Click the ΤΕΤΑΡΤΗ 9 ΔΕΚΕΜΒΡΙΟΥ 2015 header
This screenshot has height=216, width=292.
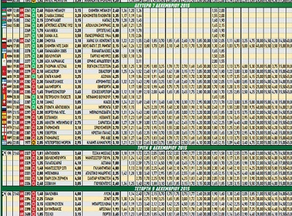[162, 189]
